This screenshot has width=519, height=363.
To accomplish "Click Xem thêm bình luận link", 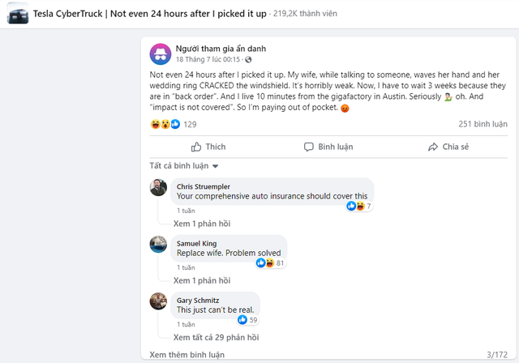I will [x=186, y=354].
